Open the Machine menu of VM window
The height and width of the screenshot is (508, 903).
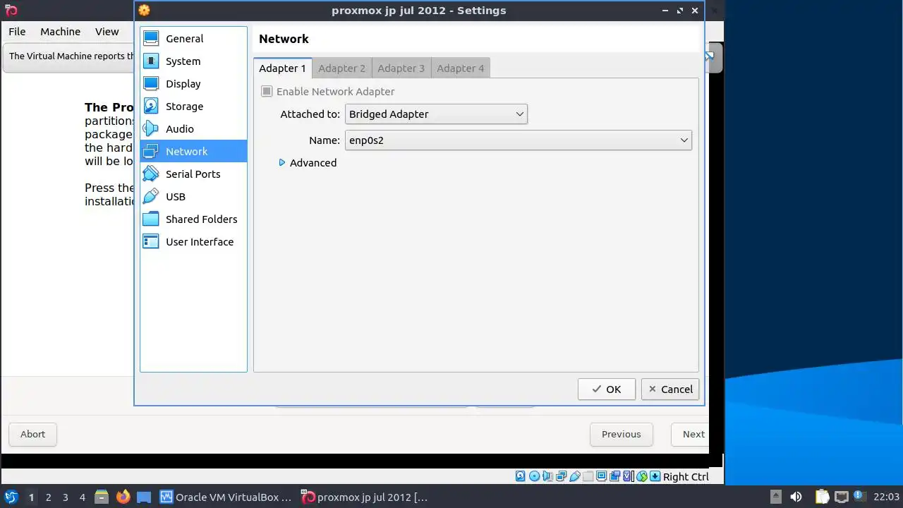pyautogui.click(x=60, y=32)
